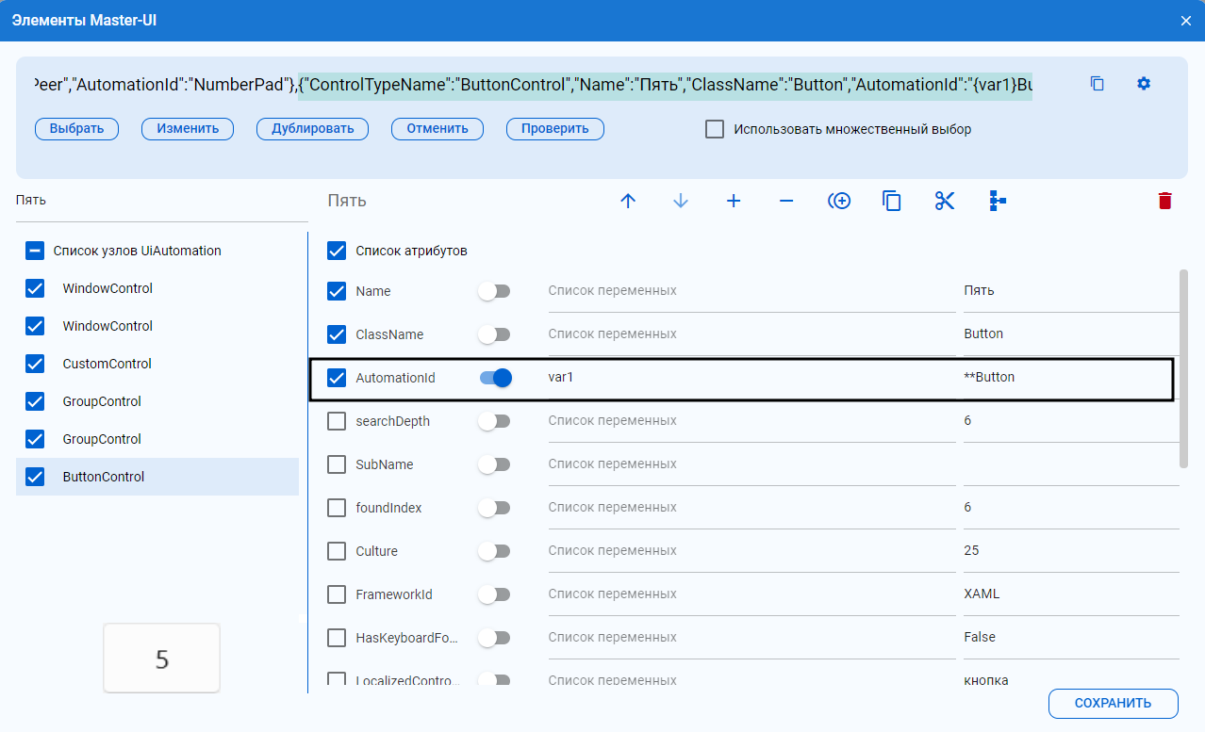Turn off the AutomationId variable switch
This screenshot has height=732, width=1205.
pyautogui.click(x=495, y=378)
